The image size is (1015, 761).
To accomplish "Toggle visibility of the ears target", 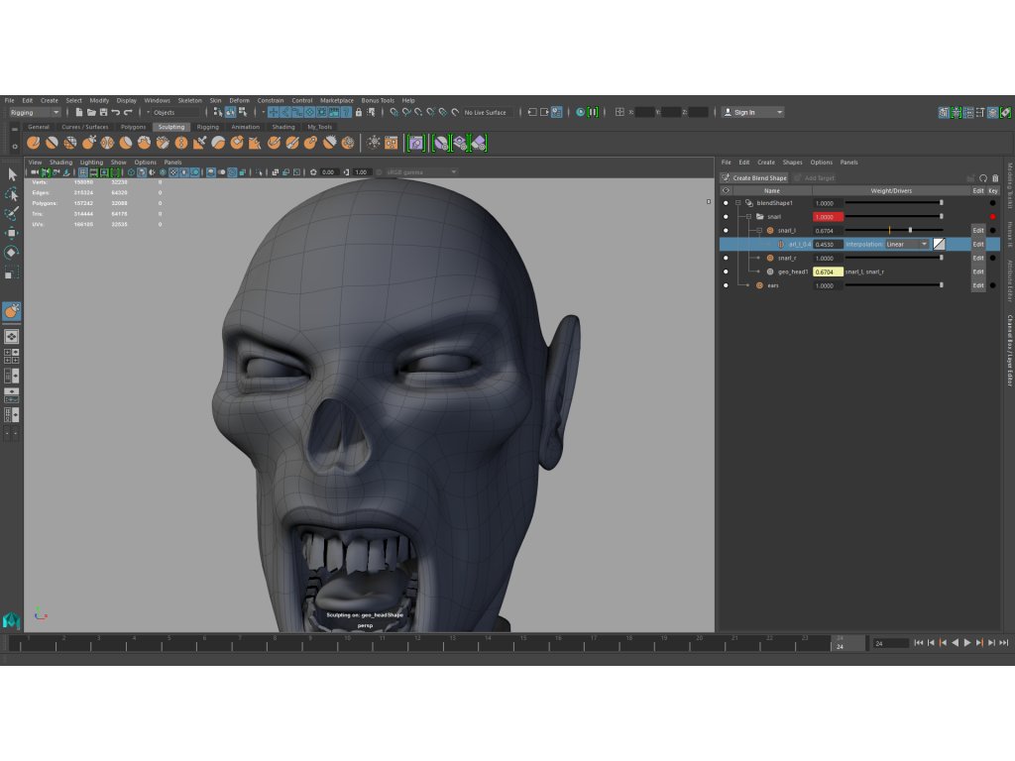I will [726, 285].
